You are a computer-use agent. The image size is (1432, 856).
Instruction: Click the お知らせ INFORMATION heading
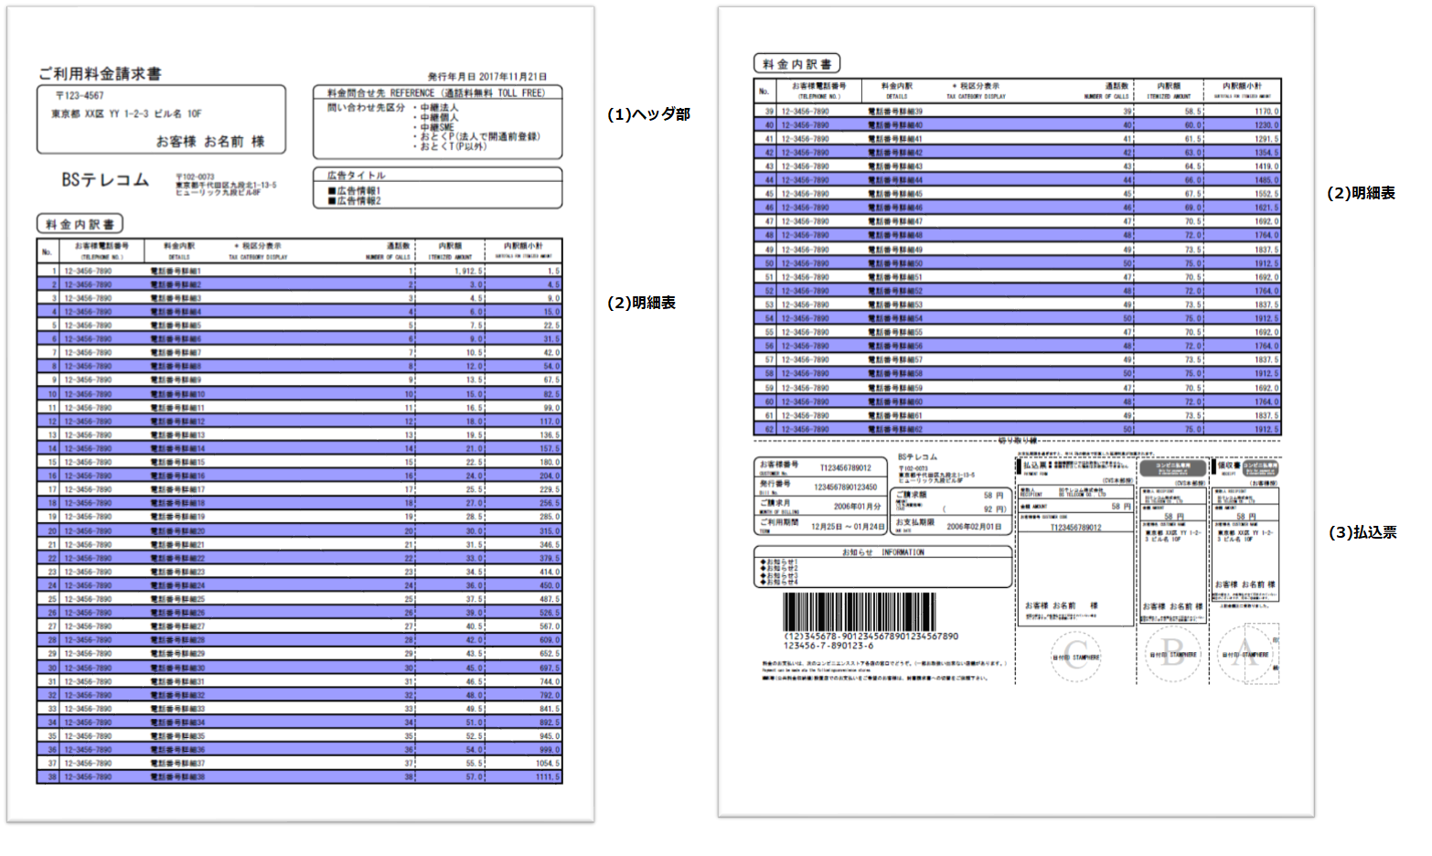[882, 552]
